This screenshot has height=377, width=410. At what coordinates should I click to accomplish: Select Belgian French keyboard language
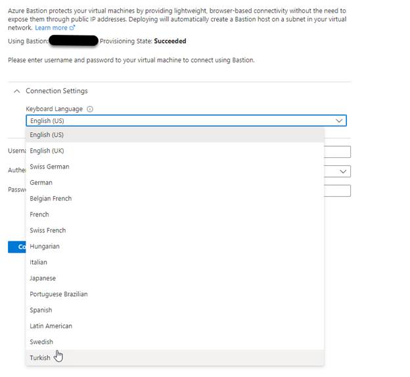pos(51,199)
